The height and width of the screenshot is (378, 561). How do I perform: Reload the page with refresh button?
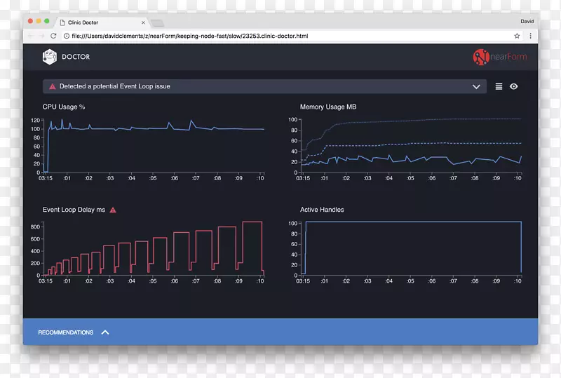[x=54, y=36]
